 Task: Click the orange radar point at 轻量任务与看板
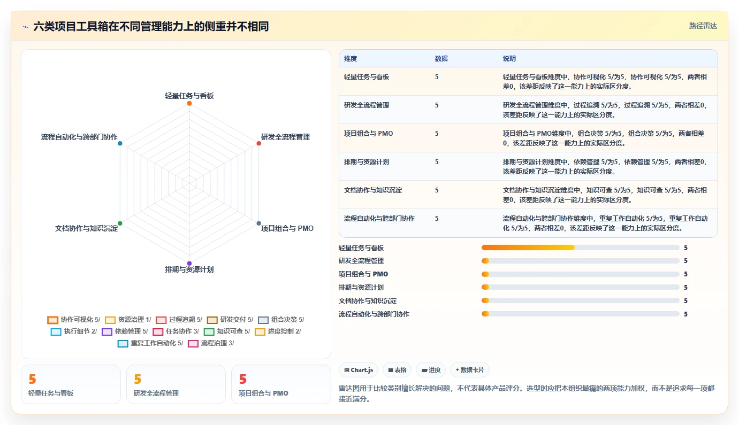pos(189,103)
